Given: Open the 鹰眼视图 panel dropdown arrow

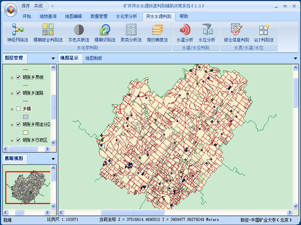Looking at the screenshot, I should coord(53,159).
